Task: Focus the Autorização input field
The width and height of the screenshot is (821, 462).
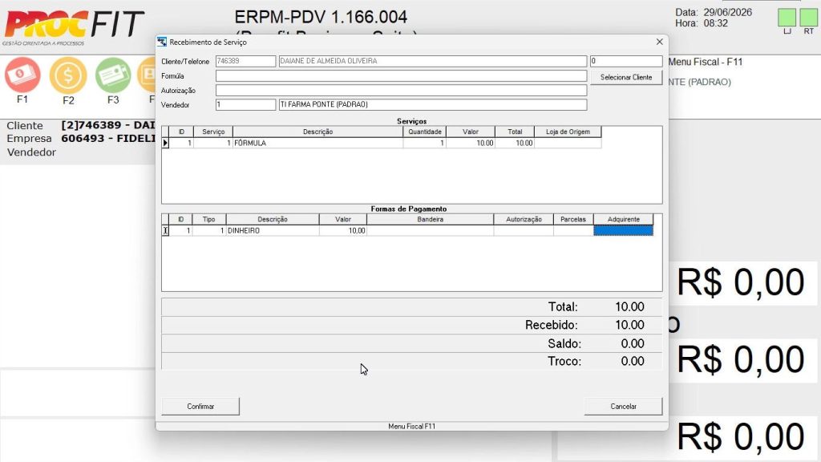Action: [401, 91]
